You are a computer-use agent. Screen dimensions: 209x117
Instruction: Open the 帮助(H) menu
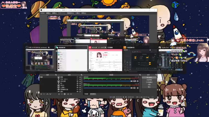point(84,13)
